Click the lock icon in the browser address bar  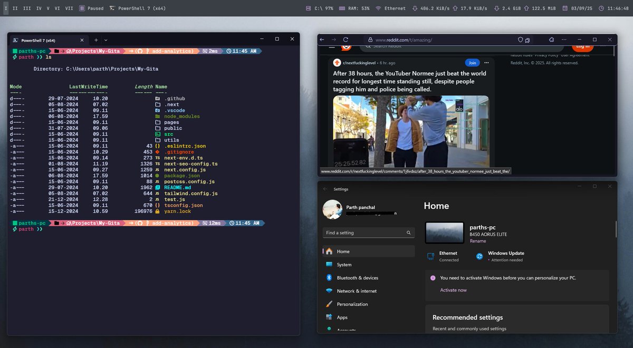(x=369, y=40)
